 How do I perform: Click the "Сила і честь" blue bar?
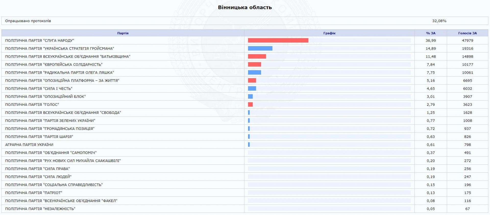(252, 89)
